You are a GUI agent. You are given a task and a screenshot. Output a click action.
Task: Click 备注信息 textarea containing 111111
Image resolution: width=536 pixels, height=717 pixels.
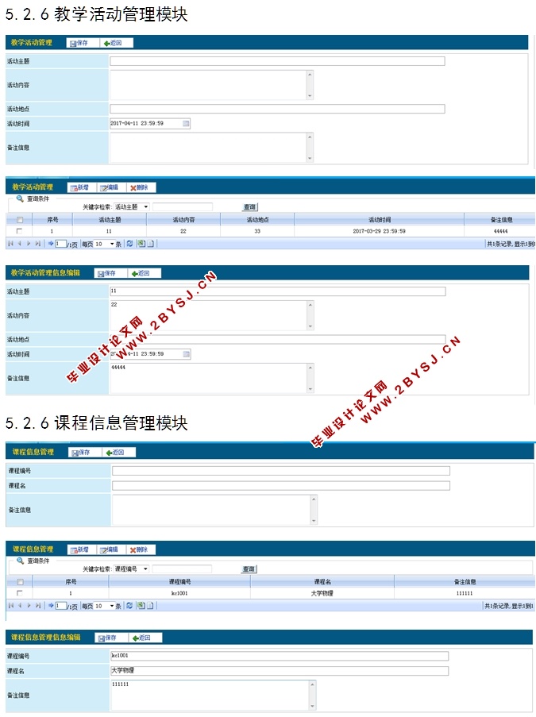(x=213, y=696)
